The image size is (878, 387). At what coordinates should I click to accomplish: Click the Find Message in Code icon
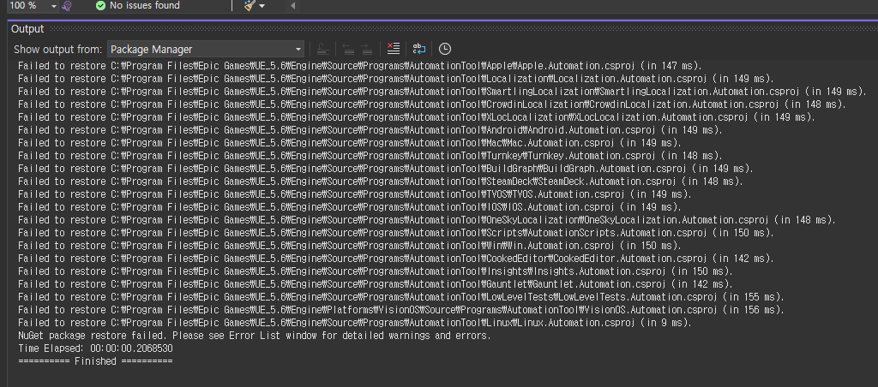click(322, 49)
